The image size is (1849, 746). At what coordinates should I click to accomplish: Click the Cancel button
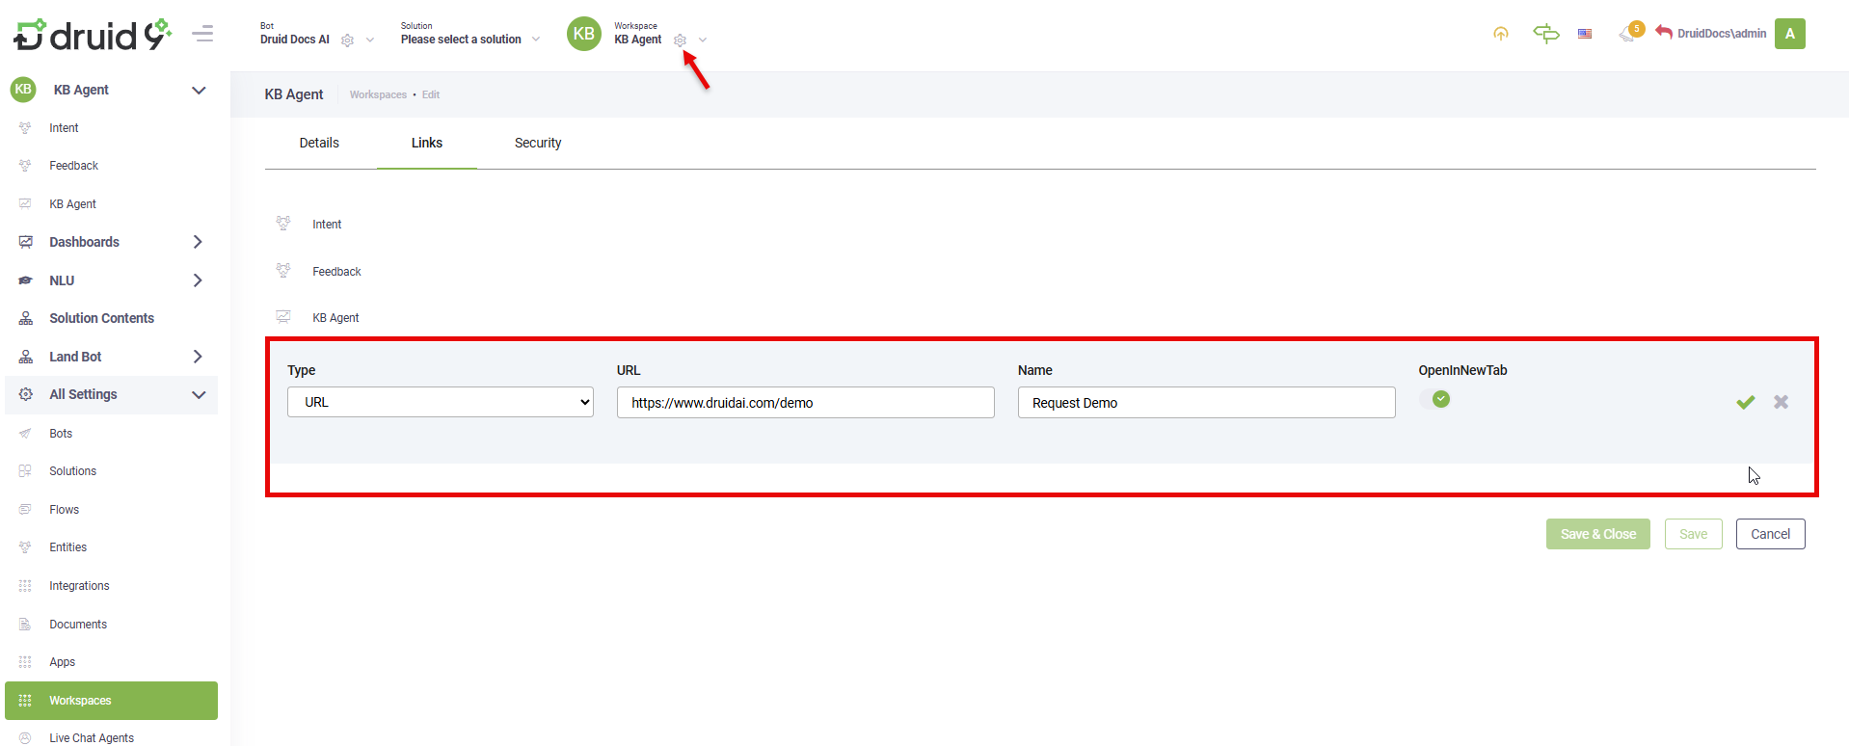coord(1770,534)
